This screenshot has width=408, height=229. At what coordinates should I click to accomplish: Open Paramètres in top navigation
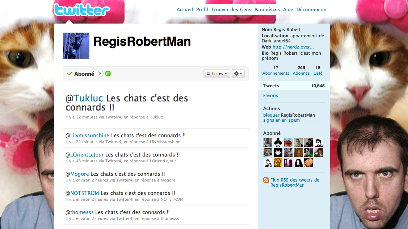267,10
